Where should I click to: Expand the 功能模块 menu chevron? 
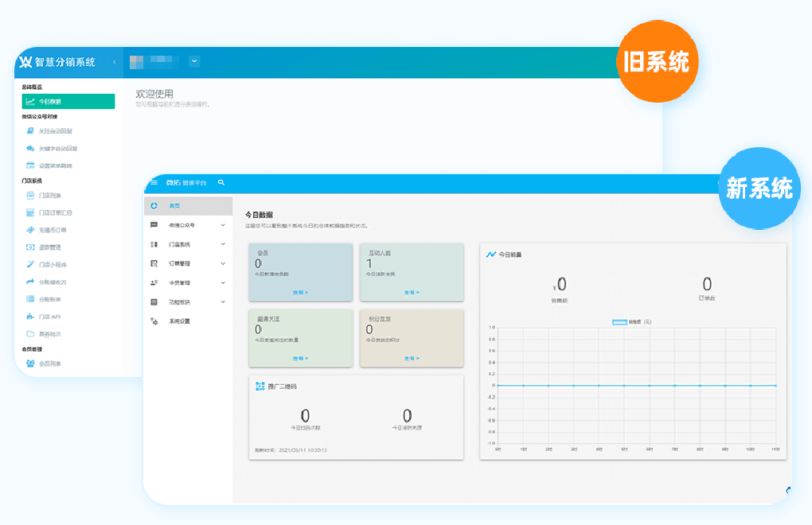pyautogui.click(x=223, y=302)
